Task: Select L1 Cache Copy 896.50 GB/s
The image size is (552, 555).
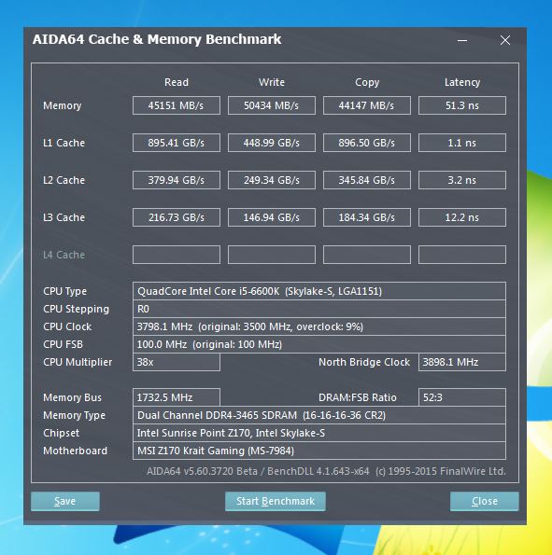Action: [367, 143]
